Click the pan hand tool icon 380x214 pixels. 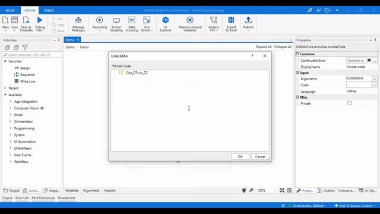244,190
